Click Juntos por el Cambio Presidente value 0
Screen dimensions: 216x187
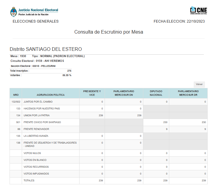[102, 102]
